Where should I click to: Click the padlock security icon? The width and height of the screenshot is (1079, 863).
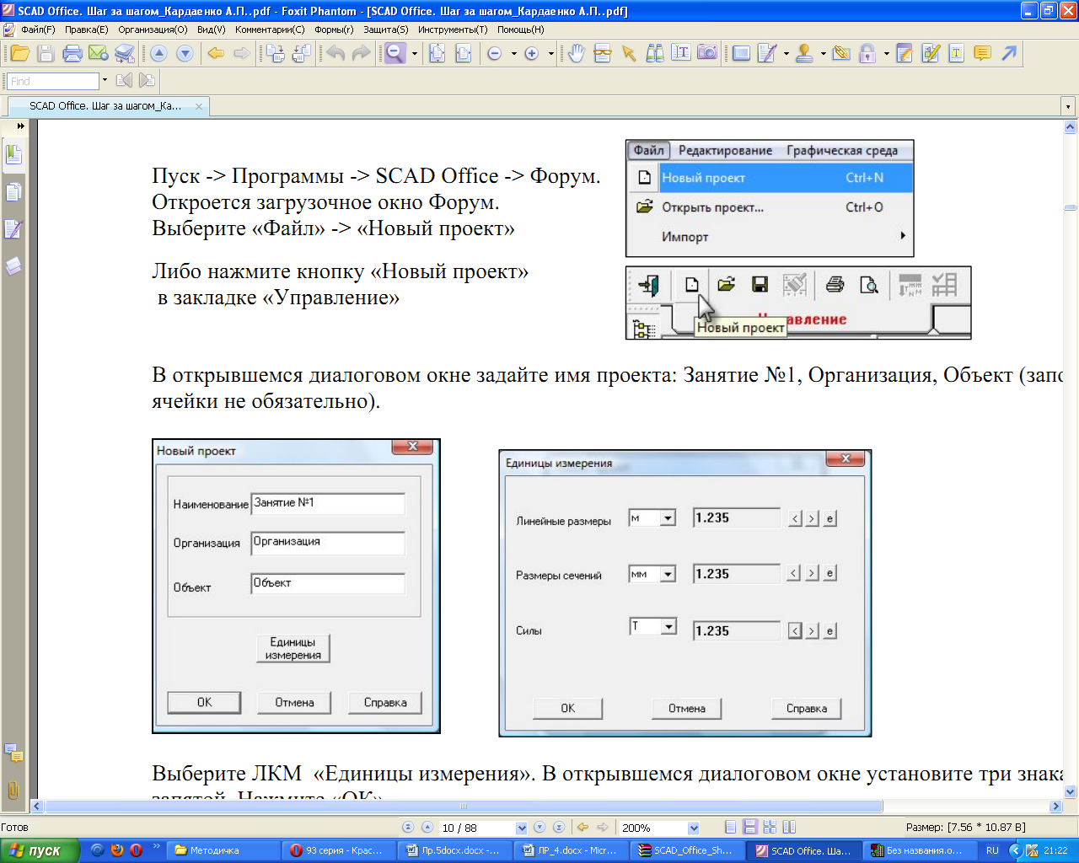(x=867, y=53)
